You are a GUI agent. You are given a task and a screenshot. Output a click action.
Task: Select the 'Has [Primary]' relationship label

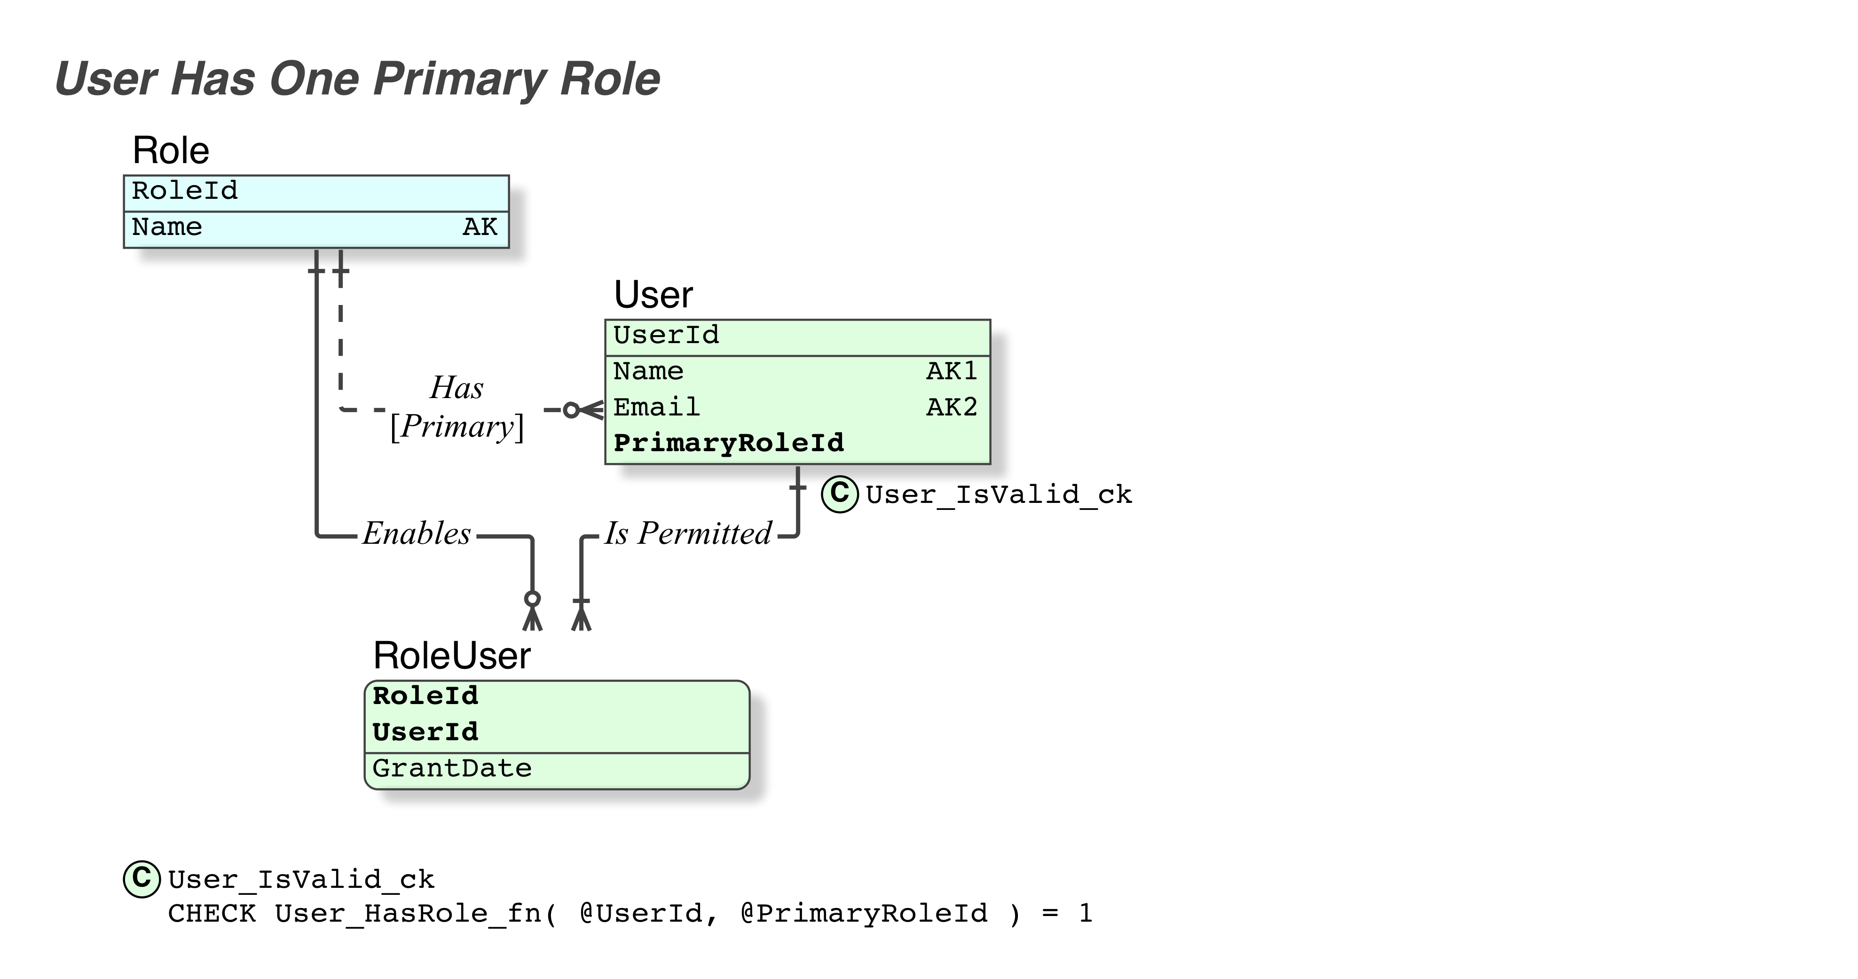pos(457,408)
